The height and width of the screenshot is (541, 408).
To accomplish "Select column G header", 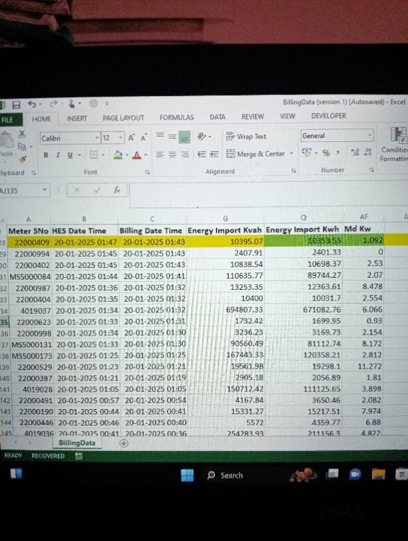I will tap(225, 219).
